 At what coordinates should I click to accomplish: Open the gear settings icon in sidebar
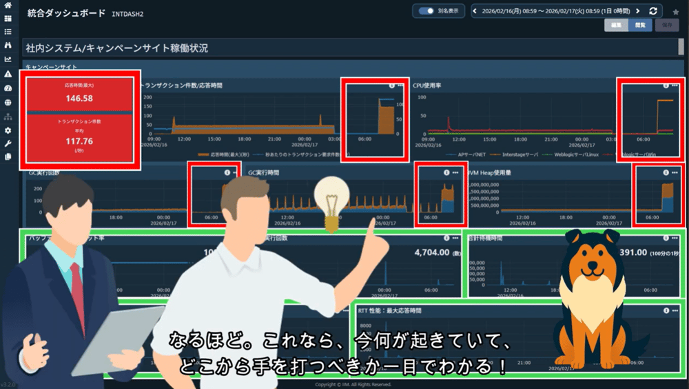(8, 130)
